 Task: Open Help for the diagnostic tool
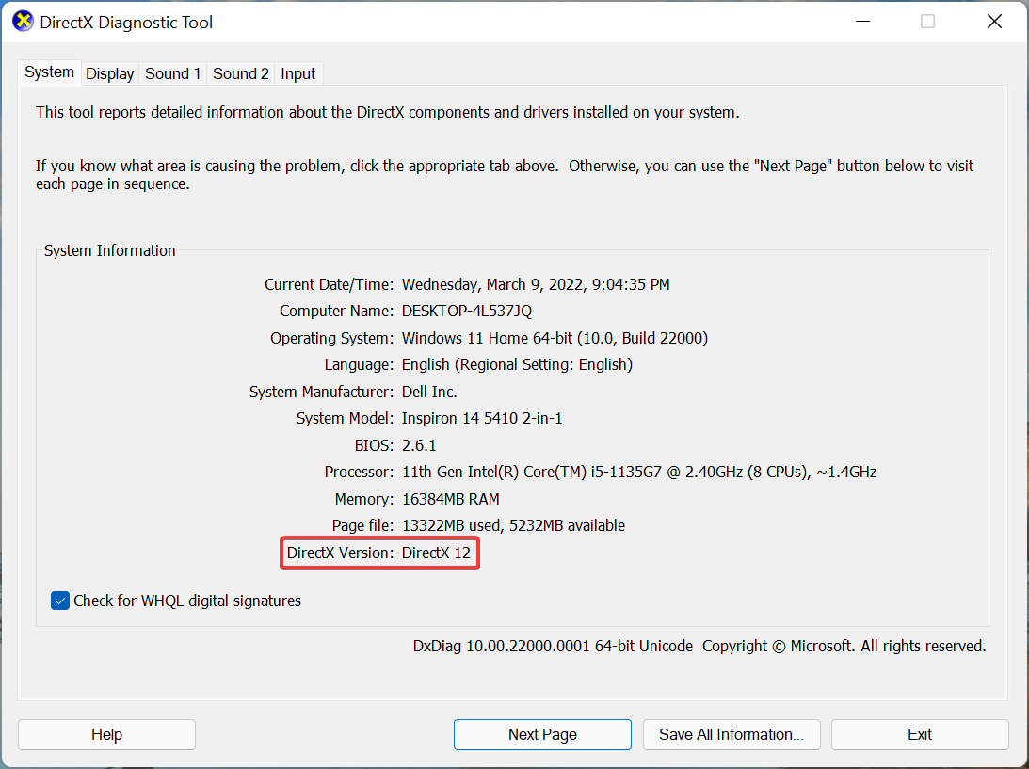coord(106,734)
